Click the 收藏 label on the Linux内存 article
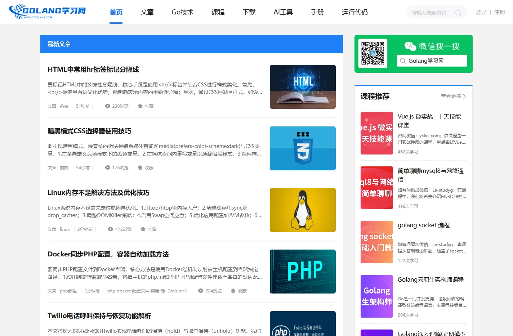The height and width of the screenshot is (336, 513). 152,229
